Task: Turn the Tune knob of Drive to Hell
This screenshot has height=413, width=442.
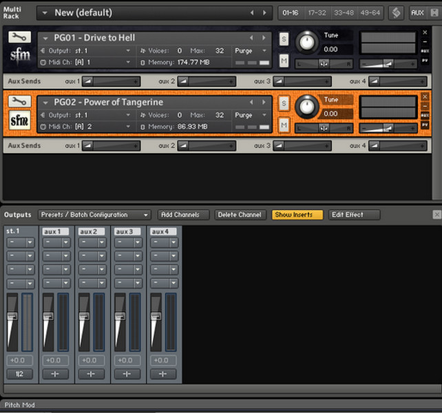Action: pos(307,43)
